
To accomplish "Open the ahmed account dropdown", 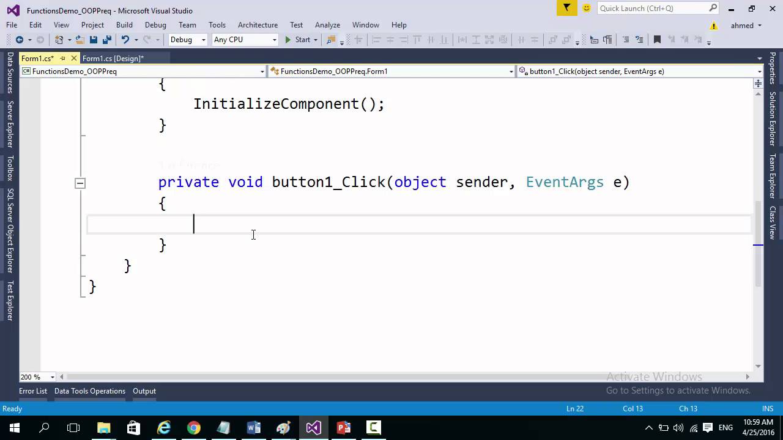I will [x=746, y=26].
